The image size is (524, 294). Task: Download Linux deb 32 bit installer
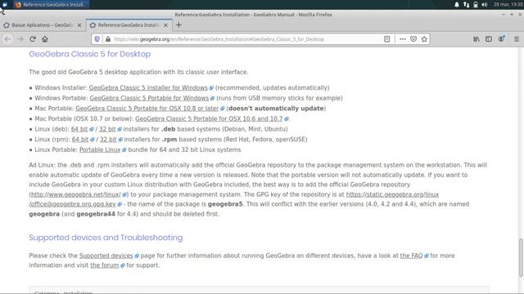click(107, 129)
